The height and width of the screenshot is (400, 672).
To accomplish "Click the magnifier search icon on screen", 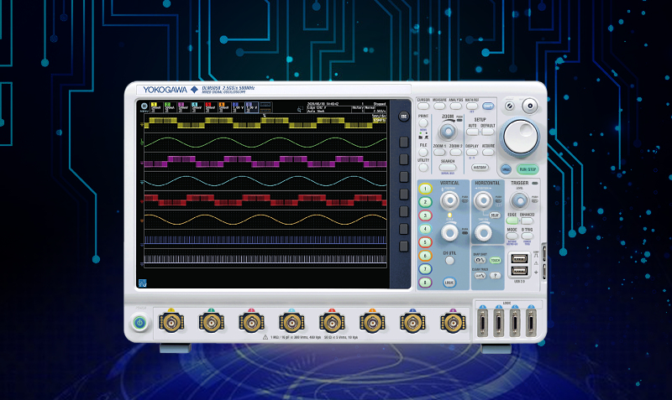I will click(x=300, y=110).
